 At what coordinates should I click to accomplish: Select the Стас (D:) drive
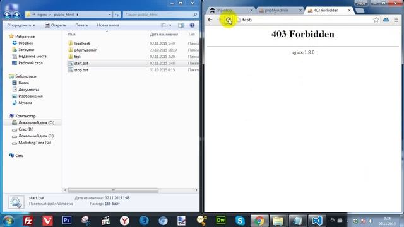(26, 129)
